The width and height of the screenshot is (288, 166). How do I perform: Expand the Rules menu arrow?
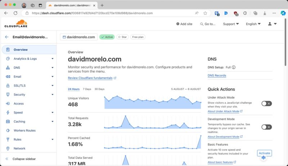pyautogui.click(x=52, y=139)
